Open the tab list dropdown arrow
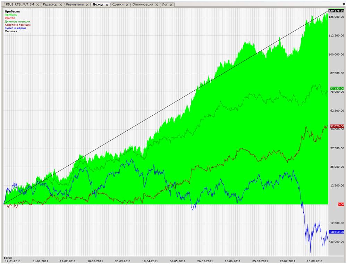Viewport: 347px width, 264px height. click(344, 5)
